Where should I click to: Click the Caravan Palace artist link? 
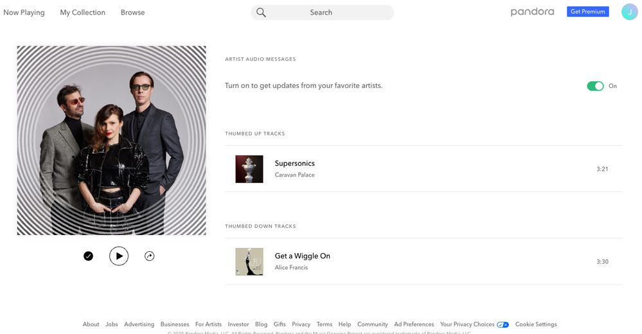pos(294,175)
